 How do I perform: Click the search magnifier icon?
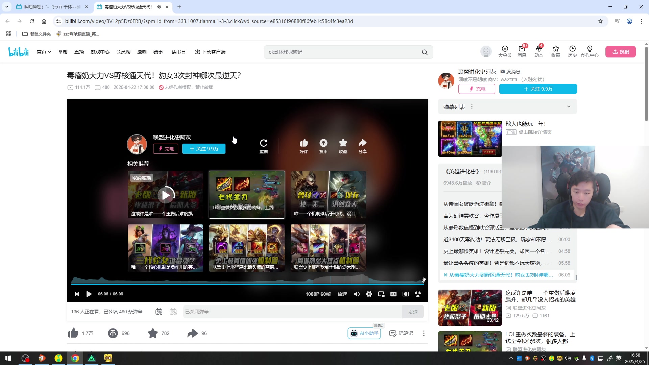coord(425,52)
